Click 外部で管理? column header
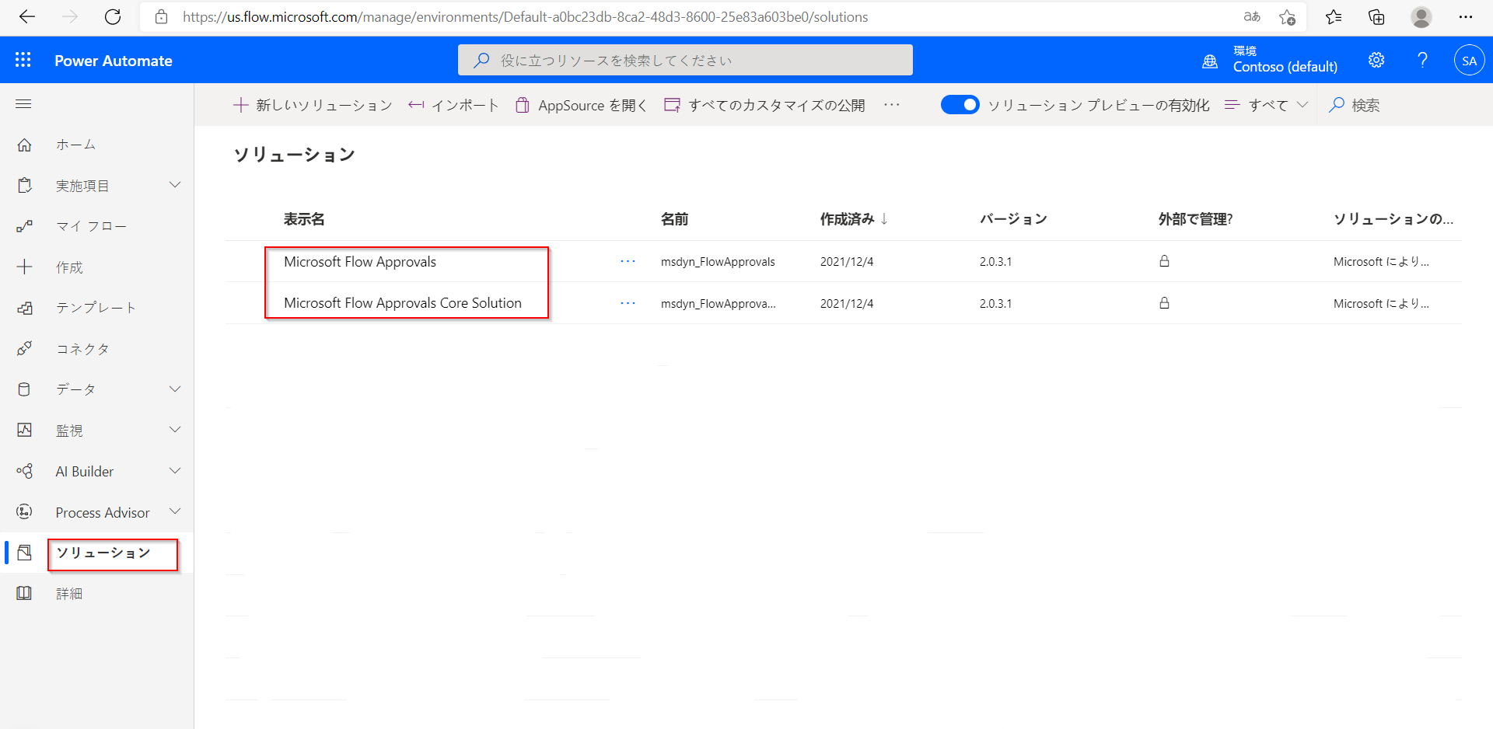Viewport: 1493px width, 729px height. click(x=1195, y=219)
